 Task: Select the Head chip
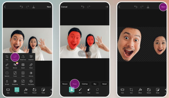(104, 84)
